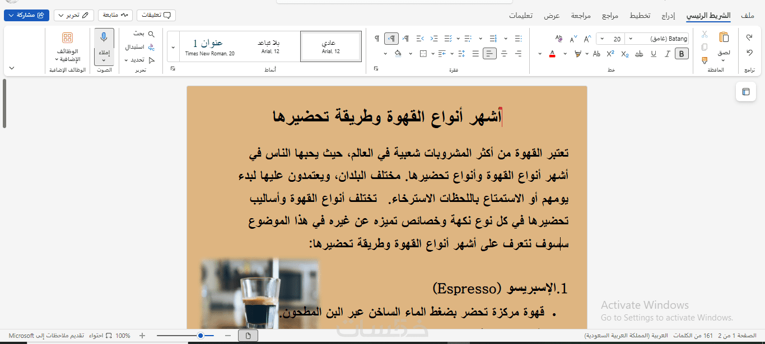This screenshot has width=765, height=344.
Task: Click the shading paint bucket icon
Action: [x=398, y=54]
